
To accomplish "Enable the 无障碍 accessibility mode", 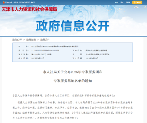I will pos(128,2).
